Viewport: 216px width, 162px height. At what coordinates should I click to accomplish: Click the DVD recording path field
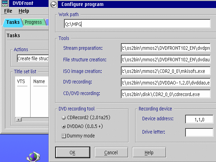(x=166, y=82)
